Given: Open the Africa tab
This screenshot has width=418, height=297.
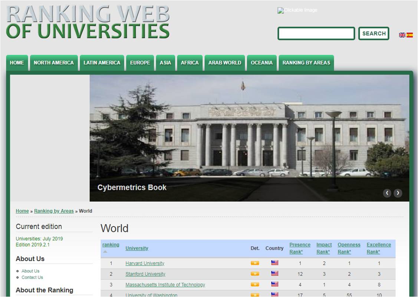Looking at the screenshot, I should point(190,63).
